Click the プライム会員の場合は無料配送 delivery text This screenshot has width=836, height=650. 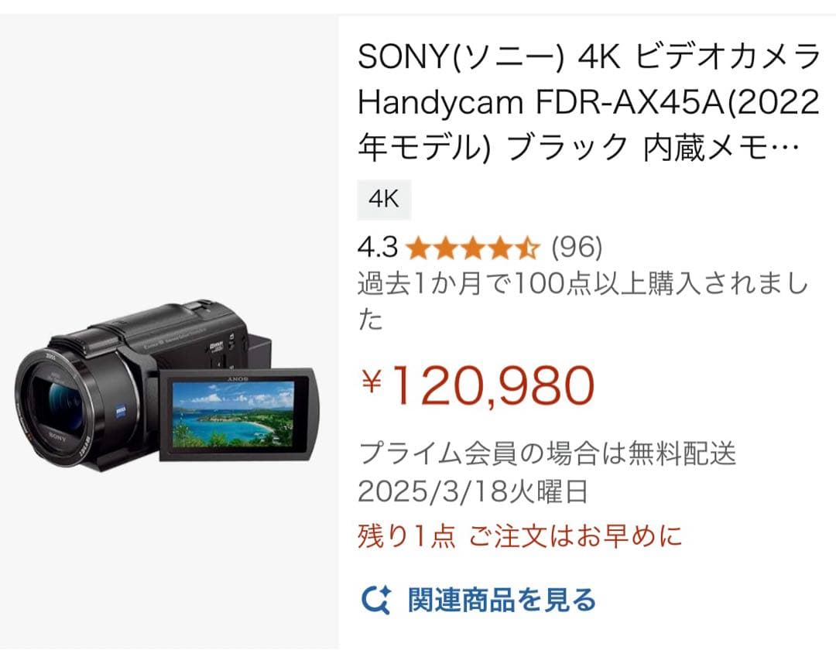pos(547,454)
